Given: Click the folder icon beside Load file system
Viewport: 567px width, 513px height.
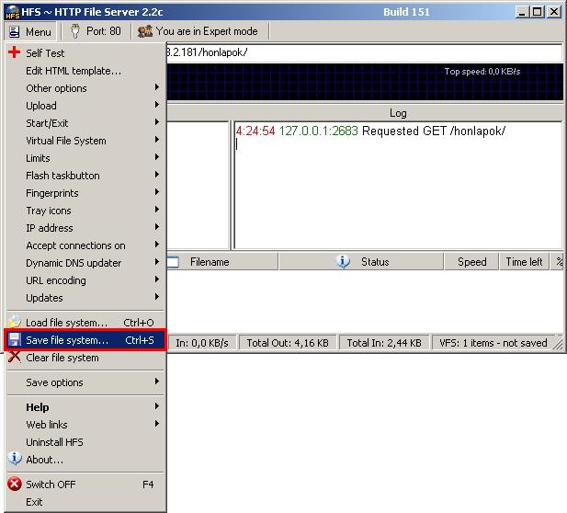Looking at the screenshot, I should (x=15, y=322).
